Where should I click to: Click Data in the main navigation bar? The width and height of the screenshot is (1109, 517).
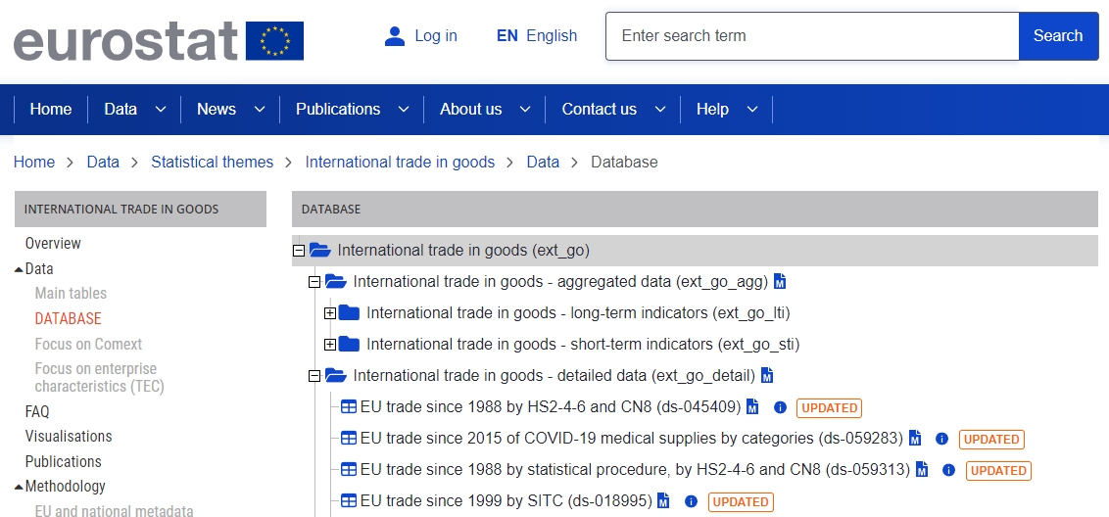click(121, 109)
